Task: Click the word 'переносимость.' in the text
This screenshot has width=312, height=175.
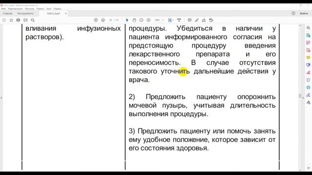Action: click(x=155, y=63)
